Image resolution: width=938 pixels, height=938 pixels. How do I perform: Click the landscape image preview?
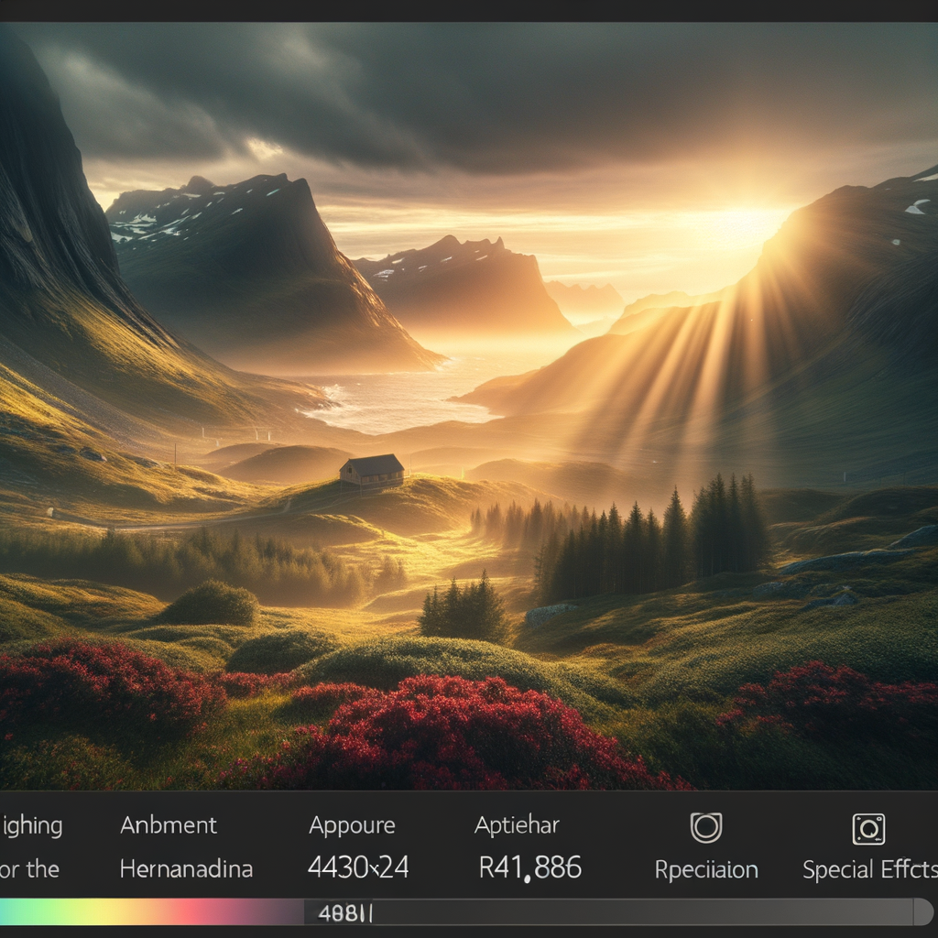point(469,406)
